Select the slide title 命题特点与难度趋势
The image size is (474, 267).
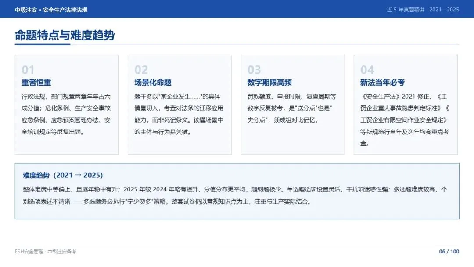(65, 35)
